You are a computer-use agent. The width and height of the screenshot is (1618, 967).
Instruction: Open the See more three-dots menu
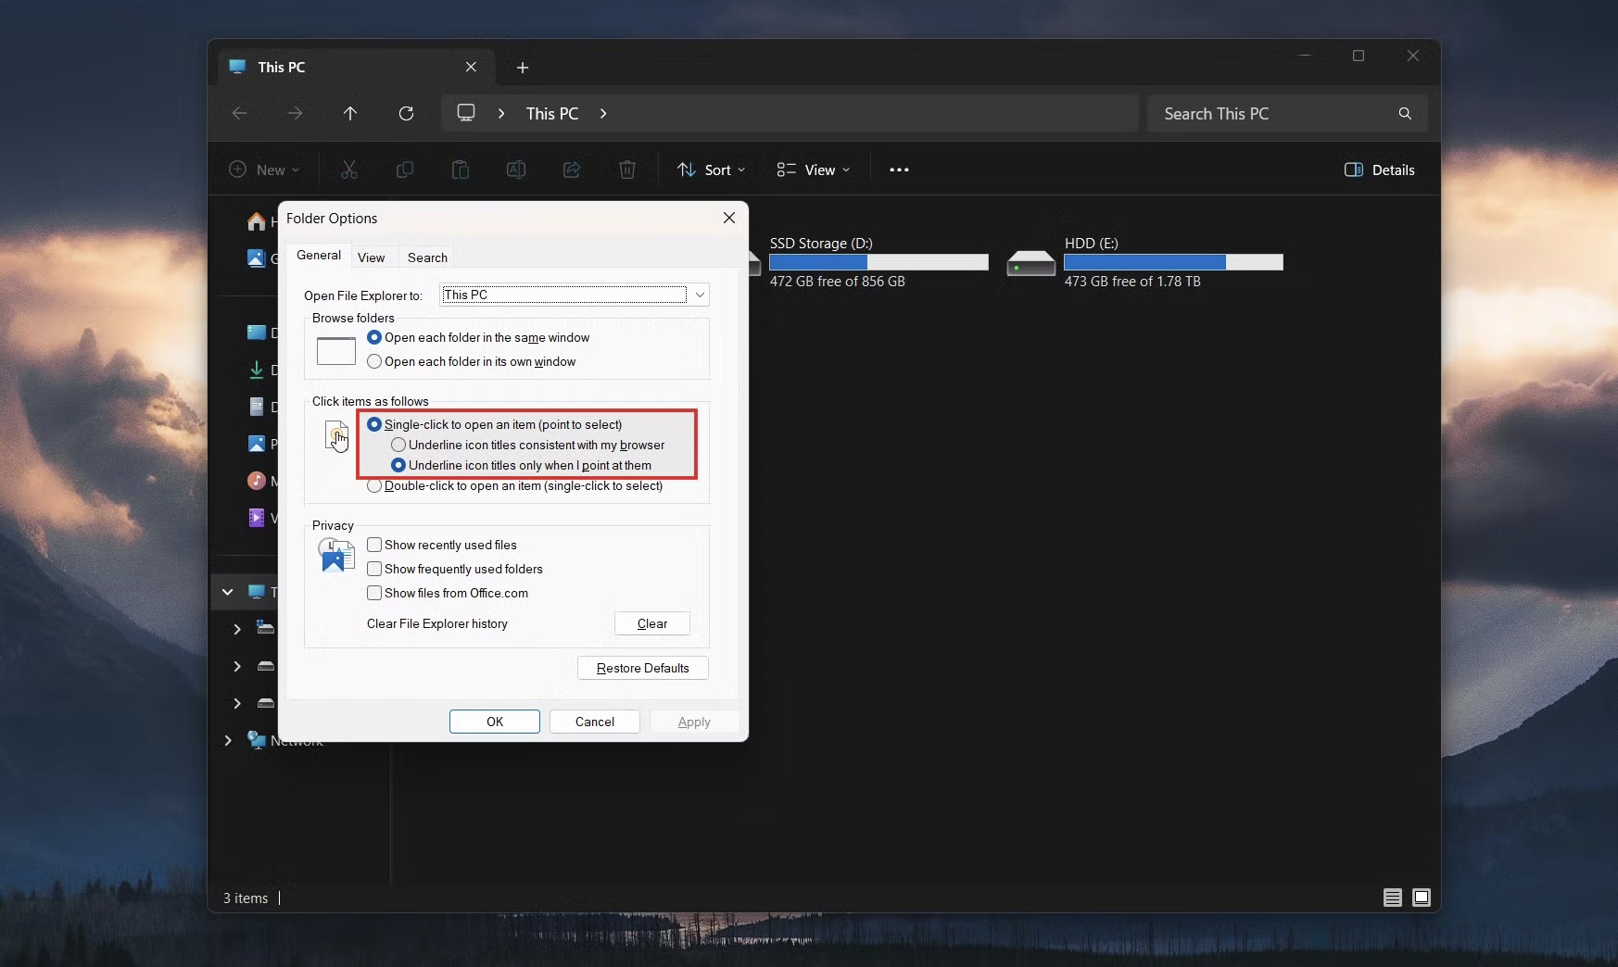[x=899, y=170]
